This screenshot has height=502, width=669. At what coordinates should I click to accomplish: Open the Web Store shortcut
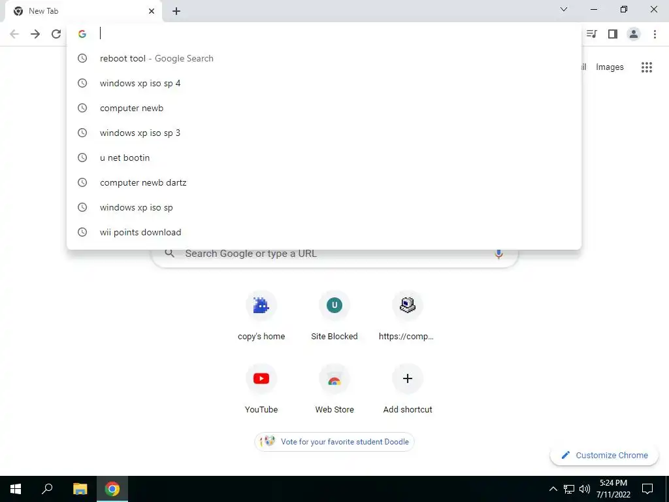[x=334, y=390]
